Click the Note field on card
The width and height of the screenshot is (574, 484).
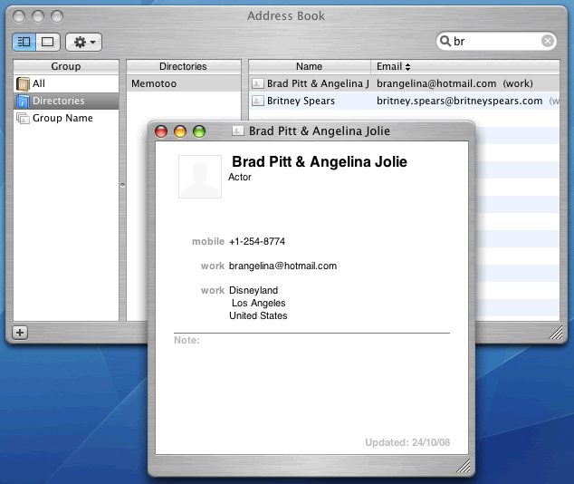[308, 341]
